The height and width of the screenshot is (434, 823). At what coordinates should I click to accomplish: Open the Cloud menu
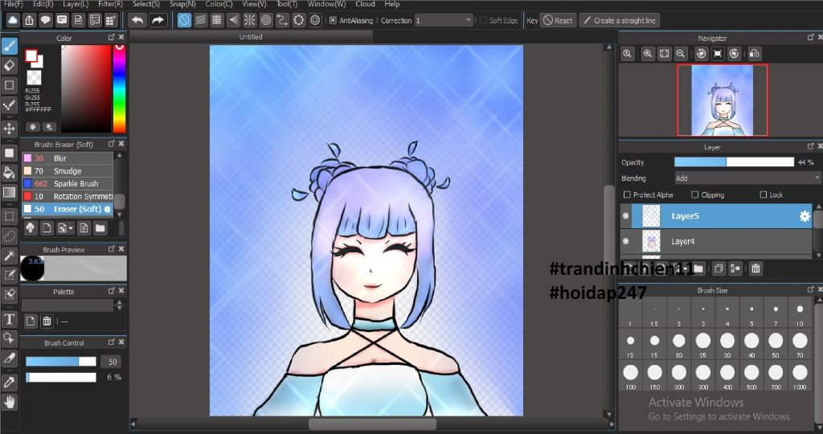coord(365,4)
